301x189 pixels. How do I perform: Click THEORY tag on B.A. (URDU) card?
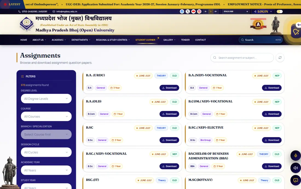click(161, 76)
